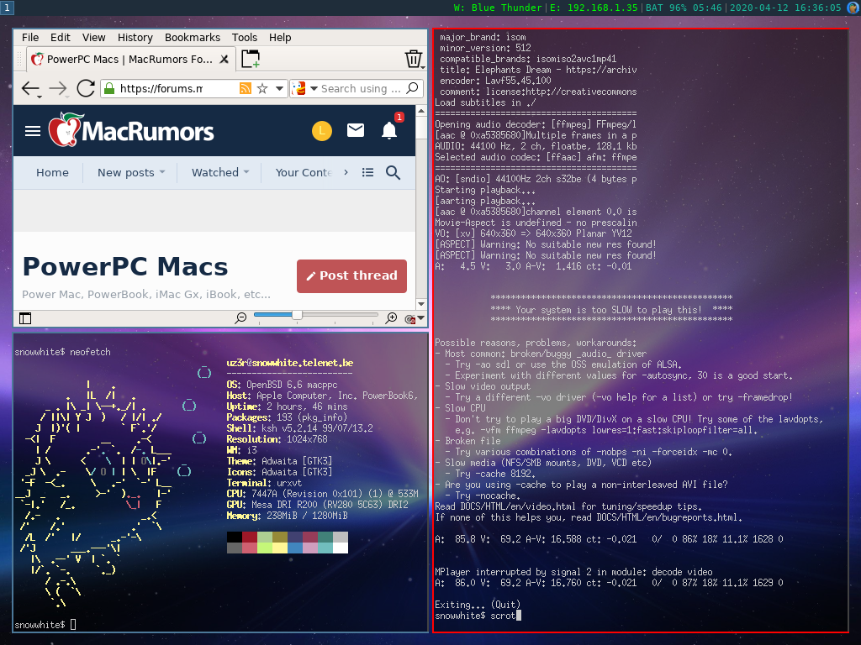861x645 pixels.
Task: Click the nav overflow chevron arrow
Action: coord(346,172)
